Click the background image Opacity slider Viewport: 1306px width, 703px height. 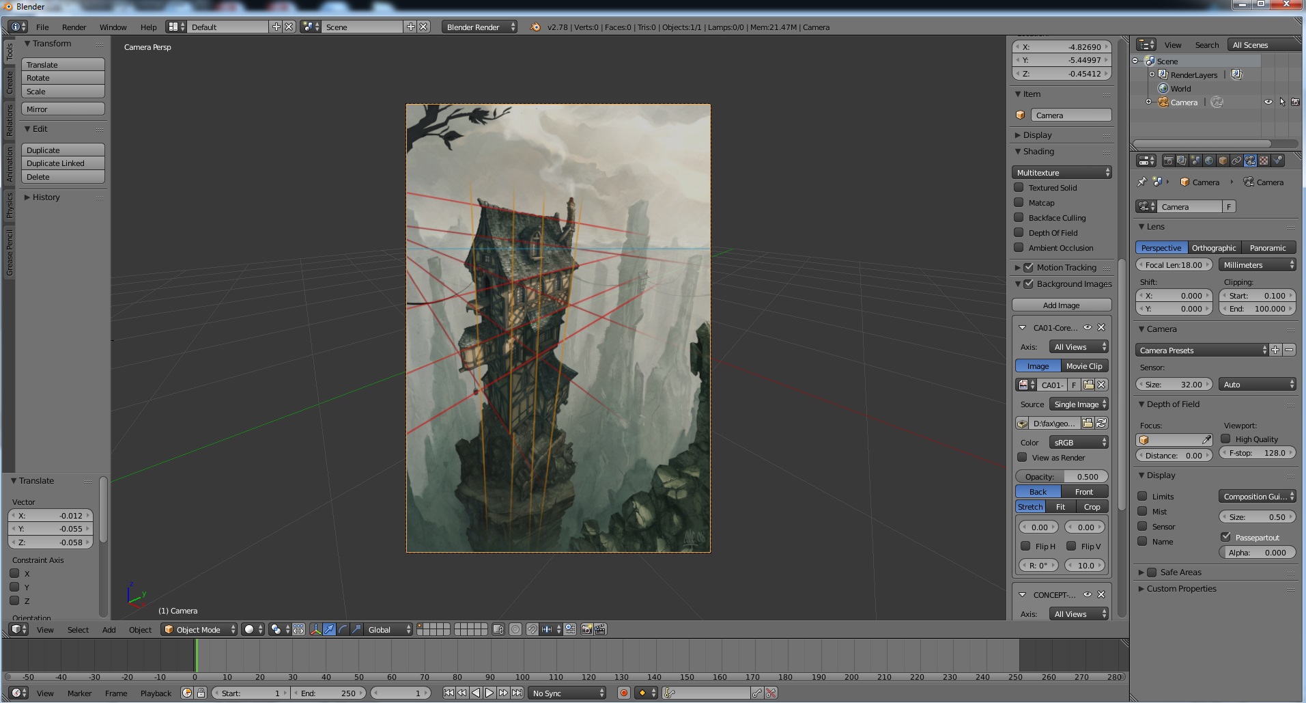(1062, 476)
